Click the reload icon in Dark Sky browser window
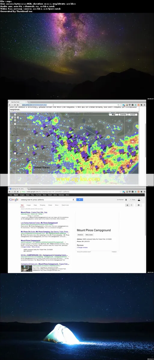Screen dimensions: 154x360 click(15, 105)
